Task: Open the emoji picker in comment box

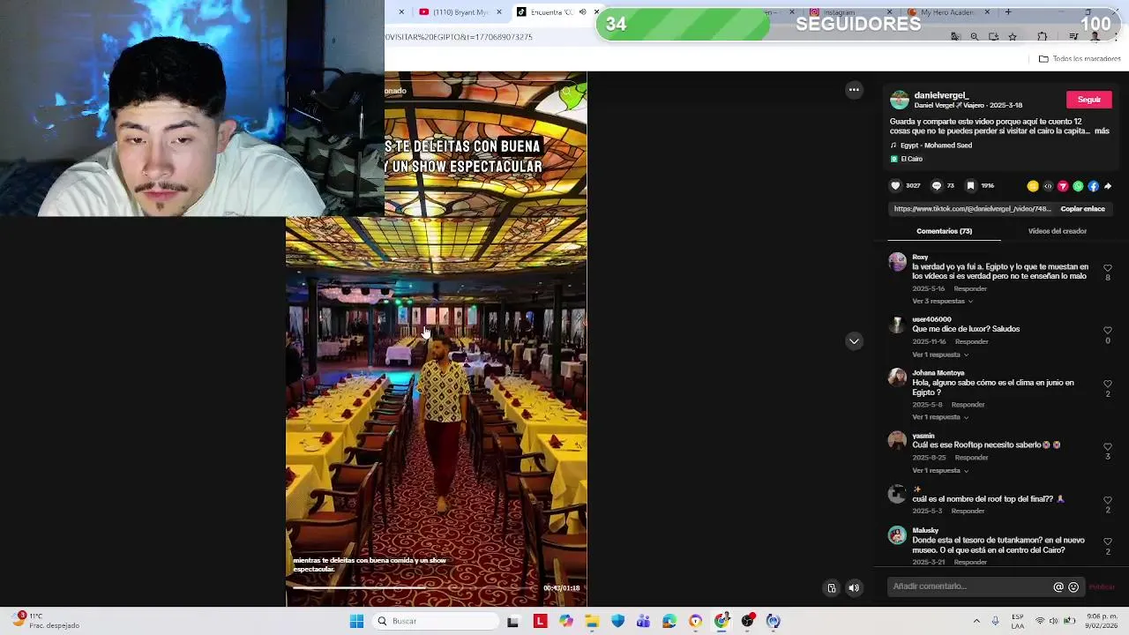Action: tap(1073, 586)
